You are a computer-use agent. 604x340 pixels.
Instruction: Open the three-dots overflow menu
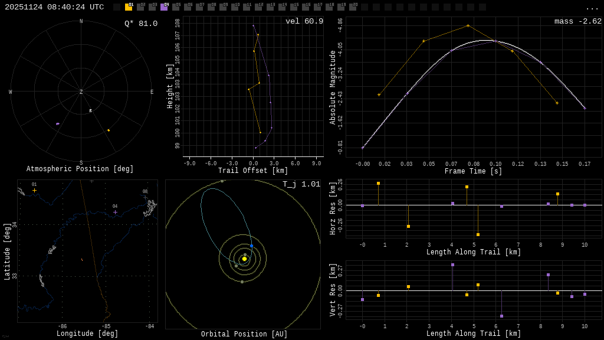(592, 8)
